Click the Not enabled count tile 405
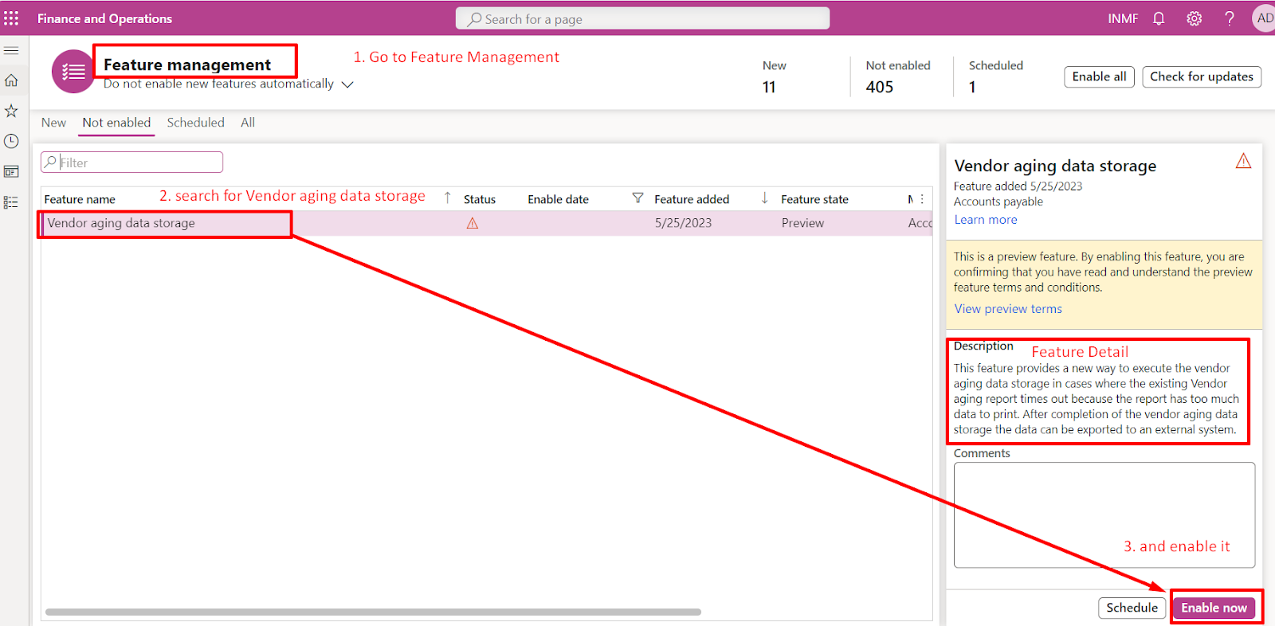 (x=898, y=76)
